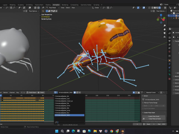Unlink the action with X icon
This screenshot has width=179, height=134.
[80, 93]
